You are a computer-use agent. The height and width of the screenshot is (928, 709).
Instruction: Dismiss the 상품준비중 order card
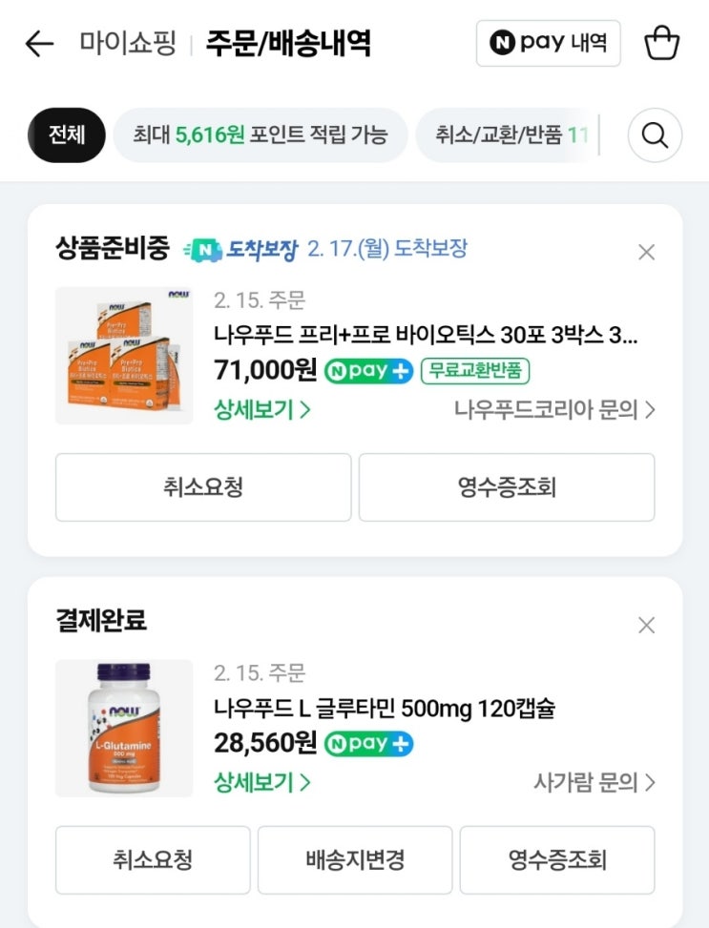point(646,252)
